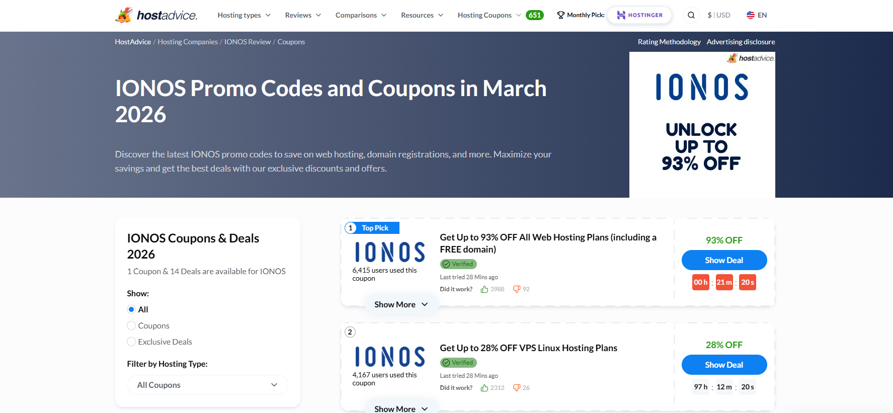
Task: Open the USD currency selector
Action: pyautogui.click(x=719, y=15)
